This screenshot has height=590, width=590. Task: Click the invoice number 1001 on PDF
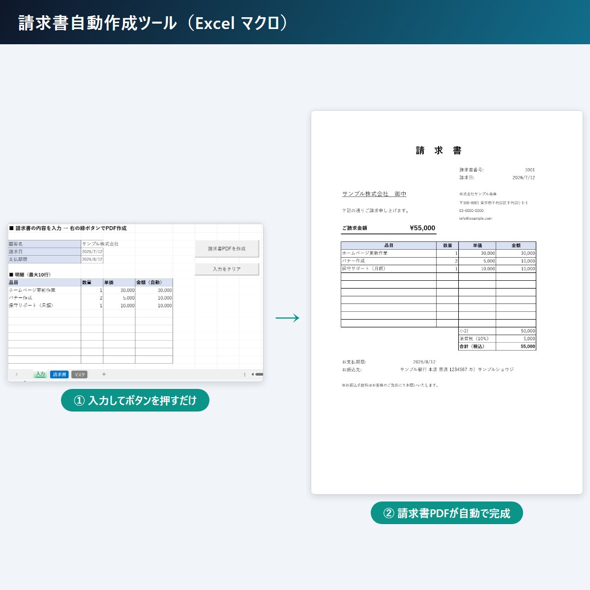(530, 170)
